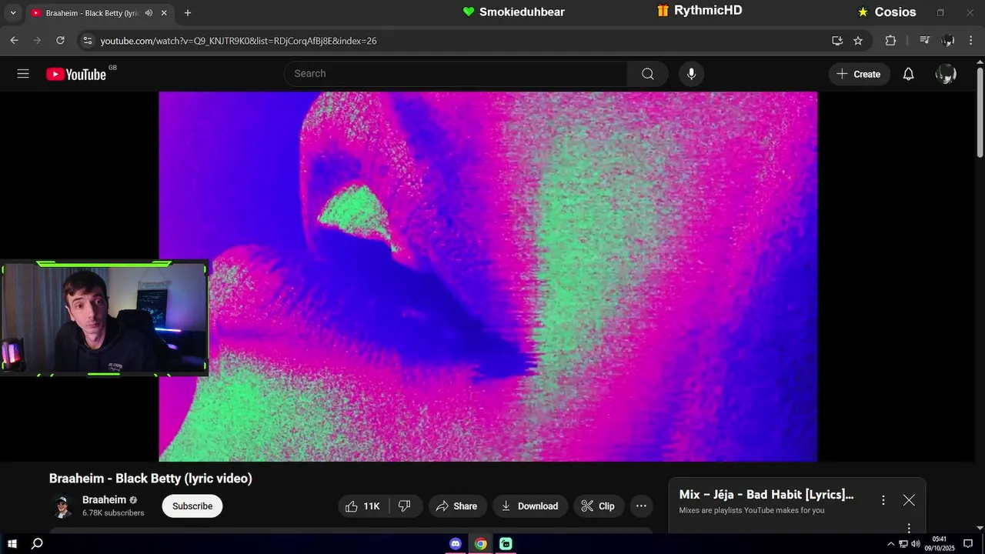
Task: Close the Braaheim YouTube tab
Action: [165, 13]
